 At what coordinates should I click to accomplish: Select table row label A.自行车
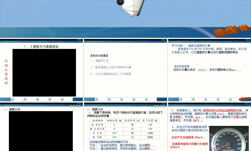97,125
